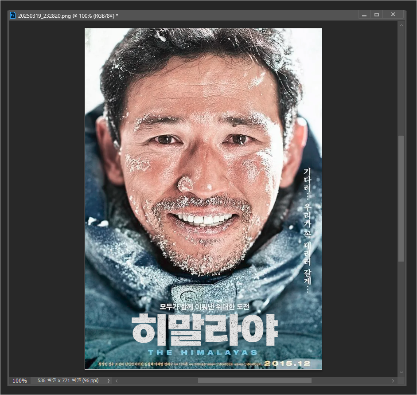
Task: Click the vertical scrollbar thumb
Action: click(x=401, y=199)
